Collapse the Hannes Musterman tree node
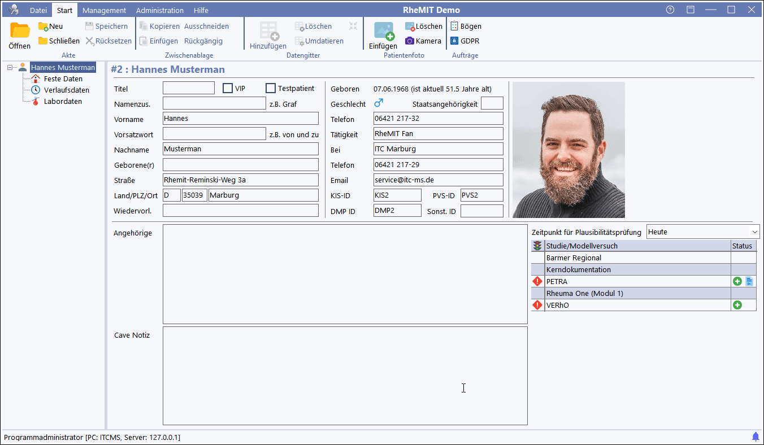 coord(10,68)
